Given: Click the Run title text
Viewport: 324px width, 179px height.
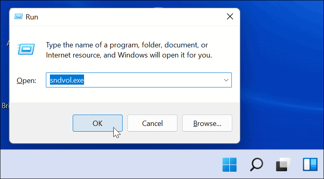Looking at the screenshot, I should tap(32, 17).
